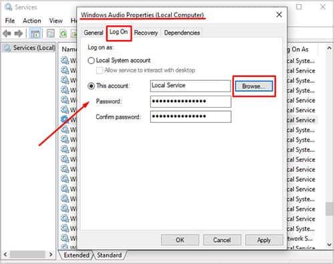
Task: Confirm with the OK button
Action: click(180, 240)
